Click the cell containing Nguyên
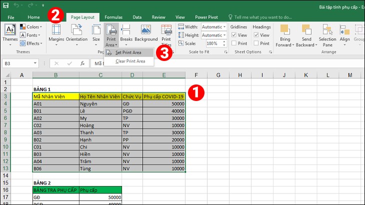365x205 pixels. pyautogui.click(x=100, y=104)
